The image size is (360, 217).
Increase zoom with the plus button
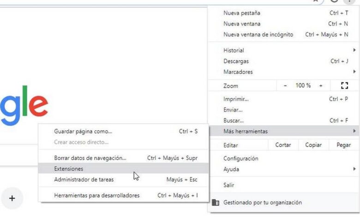click(321, 86)
